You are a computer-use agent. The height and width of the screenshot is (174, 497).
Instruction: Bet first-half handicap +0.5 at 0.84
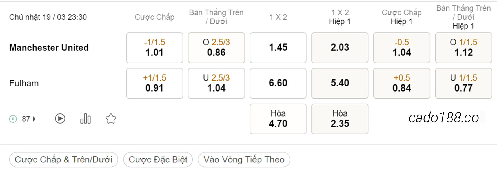[402, 83]
